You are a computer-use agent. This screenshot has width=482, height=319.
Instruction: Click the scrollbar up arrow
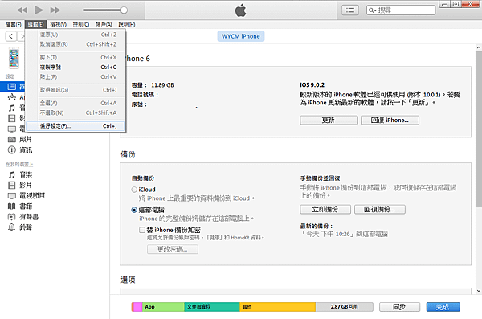(x=479, y=47)
